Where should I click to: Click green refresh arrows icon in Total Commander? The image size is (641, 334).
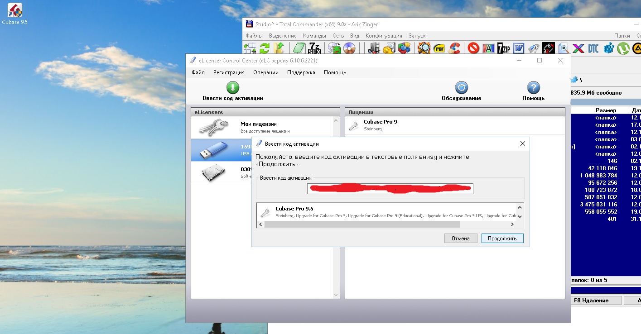click(x=265, y=48)
